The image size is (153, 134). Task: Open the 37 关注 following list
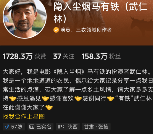coord(64,56)
